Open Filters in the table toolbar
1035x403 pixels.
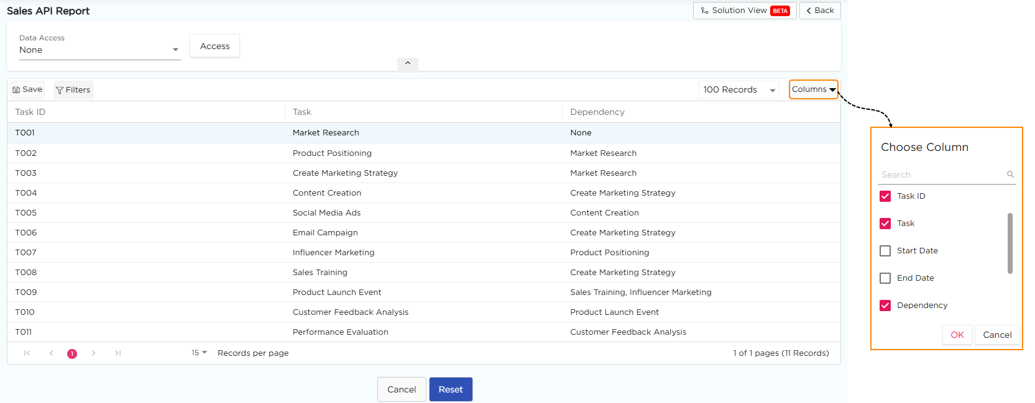[x=73, y=90]
